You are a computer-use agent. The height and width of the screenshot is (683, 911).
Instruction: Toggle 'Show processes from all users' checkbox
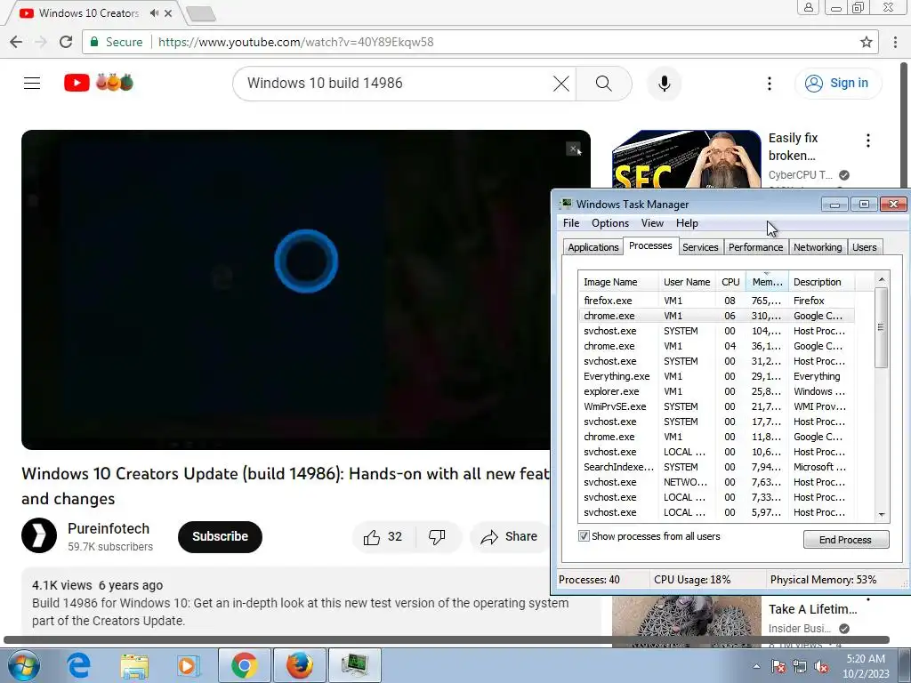[584, 536]
